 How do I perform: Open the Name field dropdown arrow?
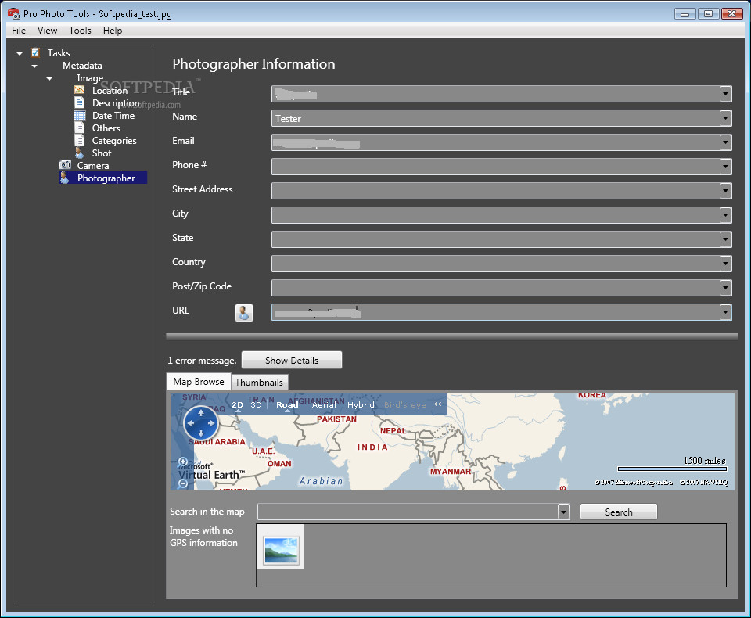(725, 118)
